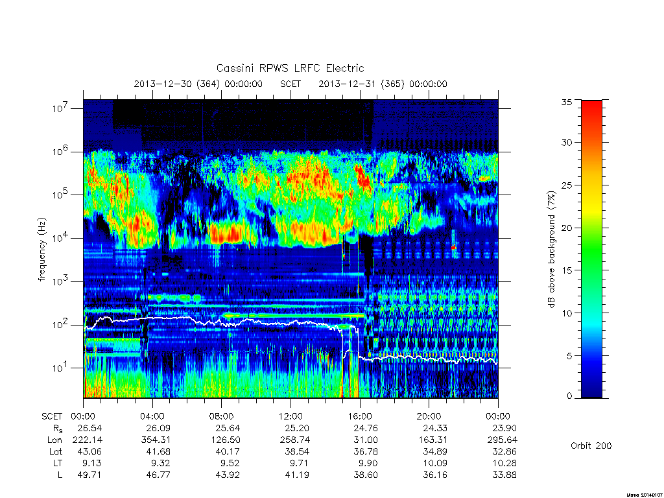Click the dB above background label
The width and height of the screenshot is (664, 498).
tap(551, 249)
